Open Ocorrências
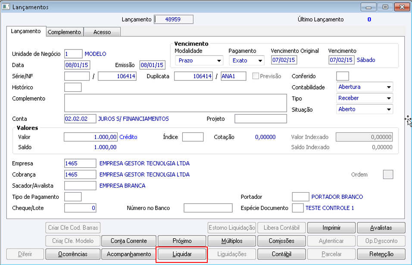412x265 pixels. click(73, 254)
